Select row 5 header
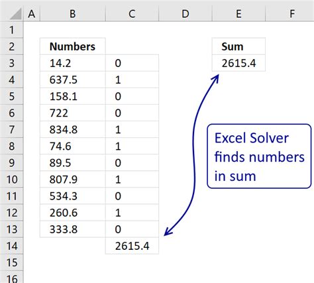Screen dimensions: 314x283 point(11,96)
